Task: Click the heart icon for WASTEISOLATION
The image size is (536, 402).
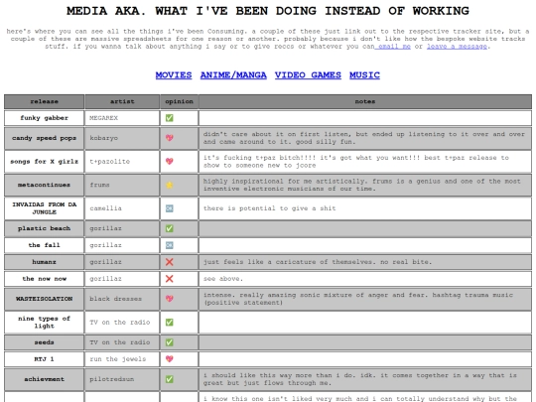Action: [169, 299]
